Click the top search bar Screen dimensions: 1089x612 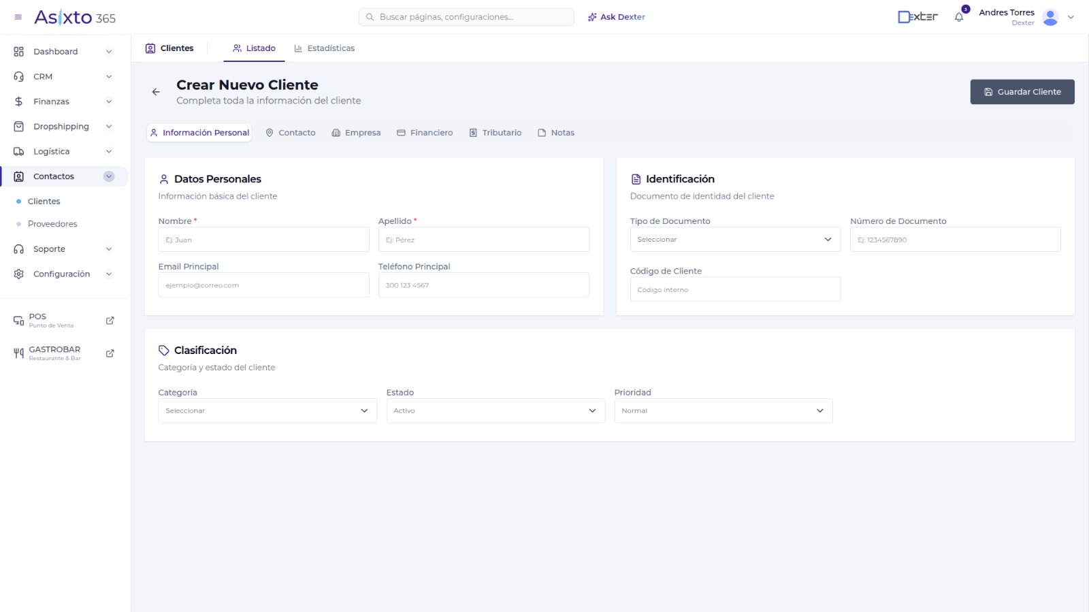[466, 17]
